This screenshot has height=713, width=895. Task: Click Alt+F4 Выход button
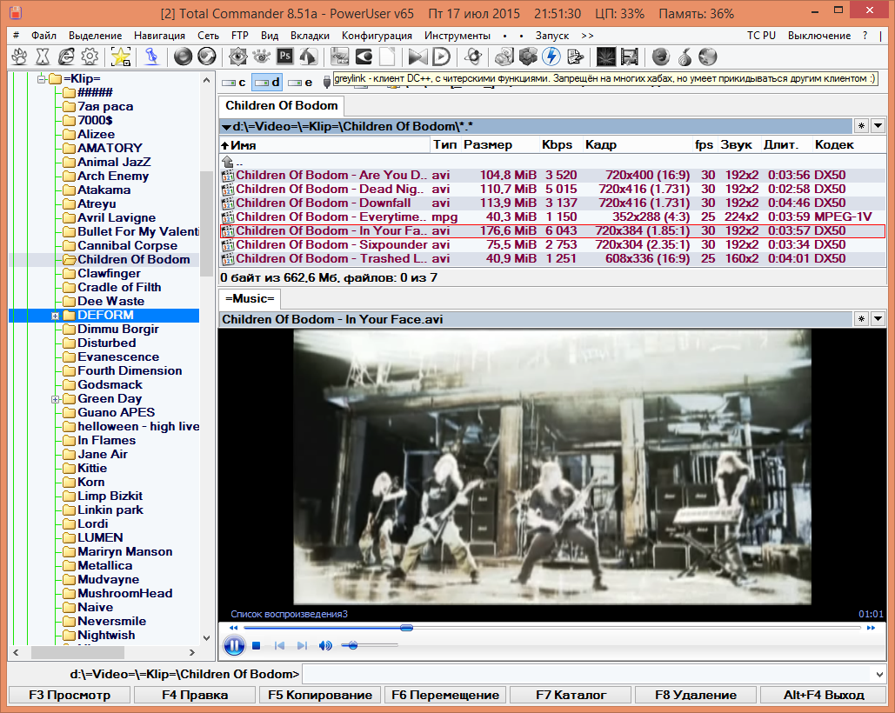[x=824, y=695]
